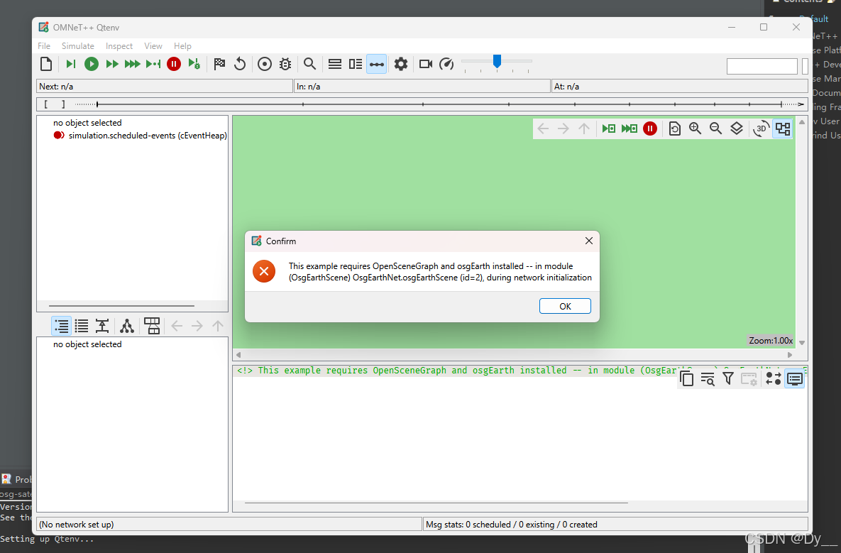The height and width of the screenshot is (553, 841).
Task: Click the debug bug icon
Action: click(285, 64)
